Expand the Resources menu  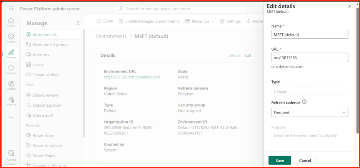(x=199, y=21)
